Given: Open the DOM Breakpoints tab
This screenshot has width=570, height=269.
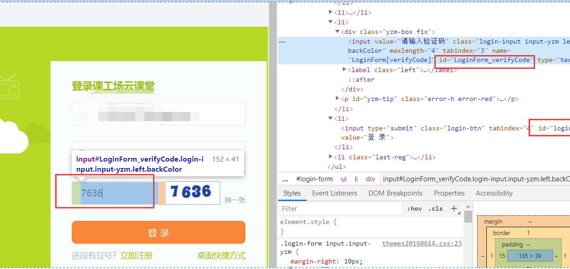Looking at the screenshot, I should click(x=395, y=193).
